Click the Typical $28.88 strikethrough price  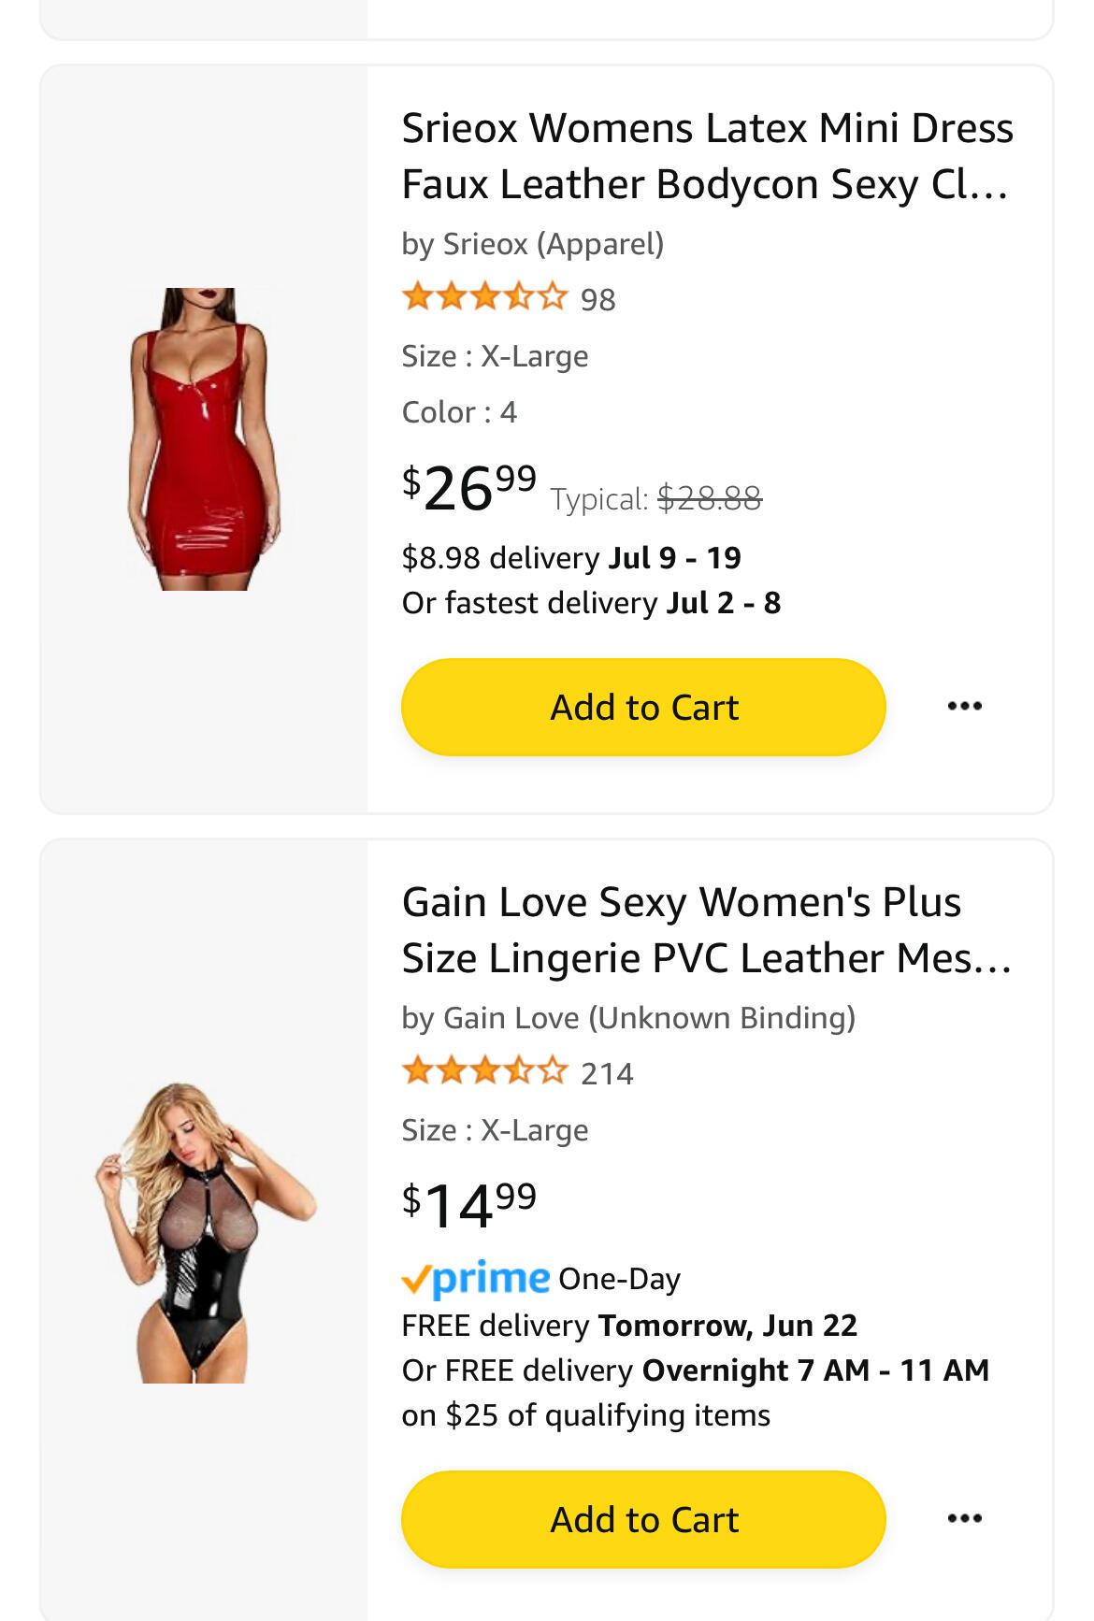(656, 499)
